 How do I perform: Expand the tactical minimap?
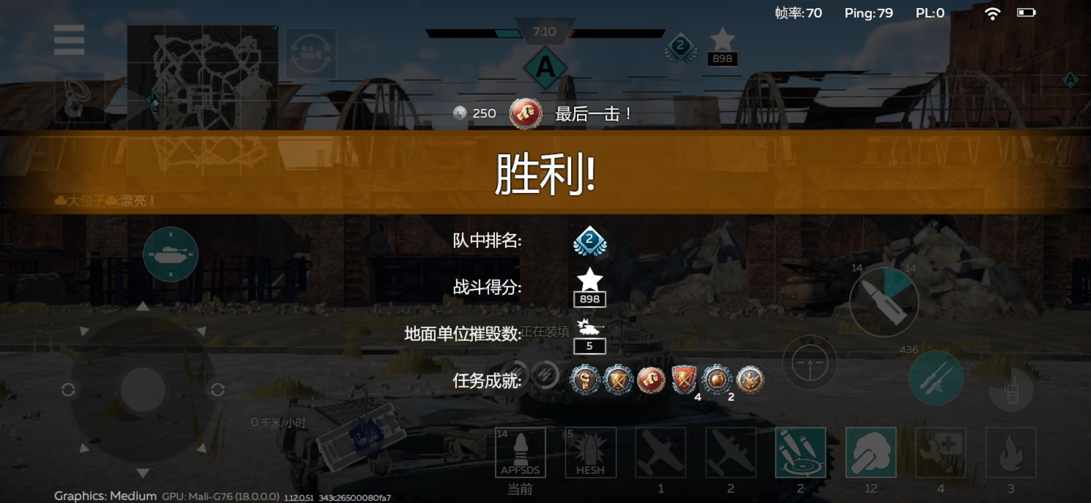click(x=203, y=77)
